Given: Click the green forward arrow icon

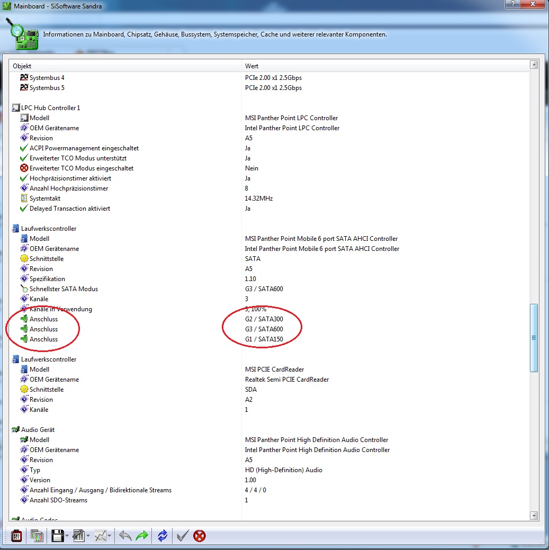Looking at the screenshot, I should click(x=142, y=536).
